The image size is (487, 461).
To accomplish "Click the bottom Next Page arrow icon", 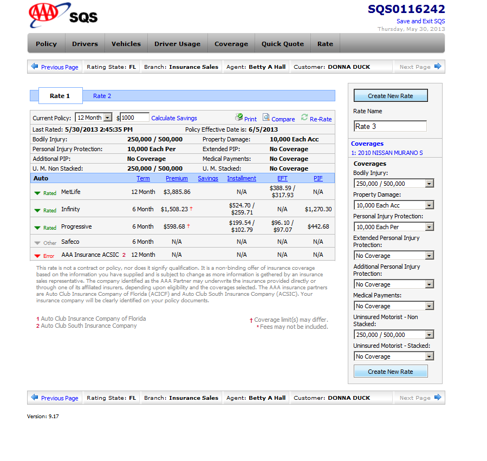I will click(x=438, y=397).
